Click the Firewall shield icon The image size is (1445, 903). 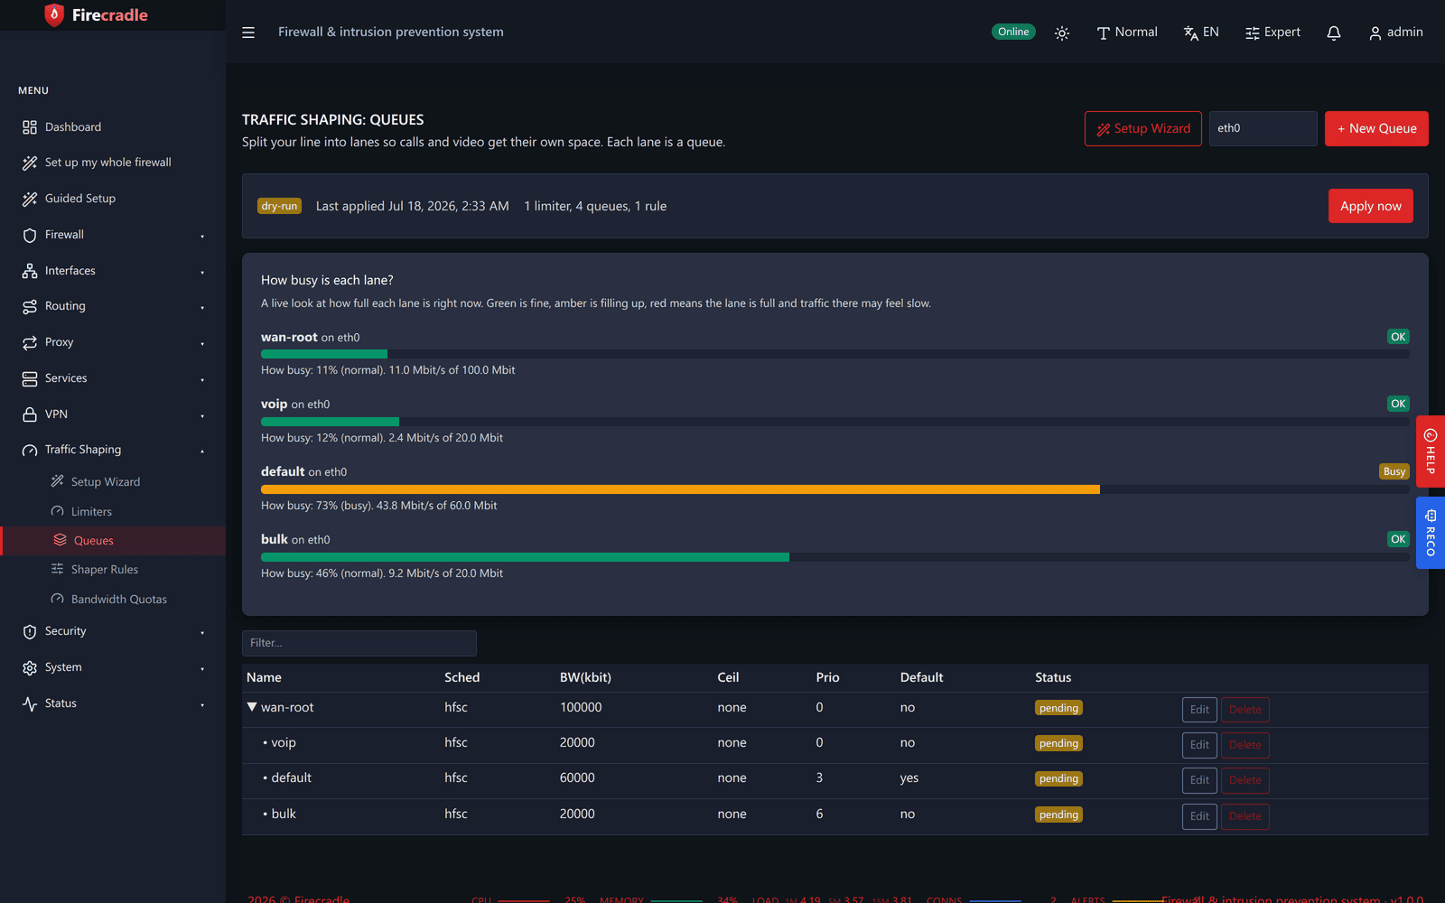30,235
